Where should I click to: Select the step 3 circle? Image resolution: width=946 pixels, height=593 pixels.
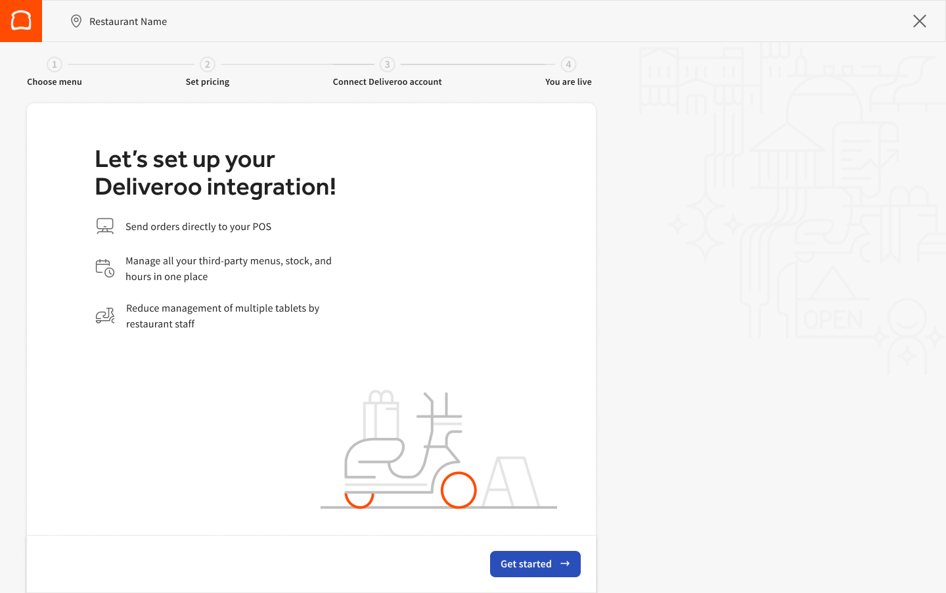click(x=387, y=64)
